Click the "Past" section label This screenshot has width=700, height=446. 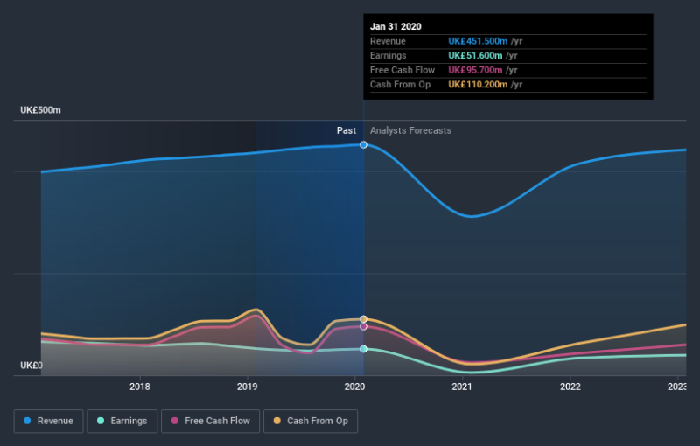click(x=346, y=130)
